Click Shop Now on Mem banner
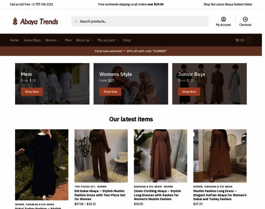 click(x=32, y=92)
